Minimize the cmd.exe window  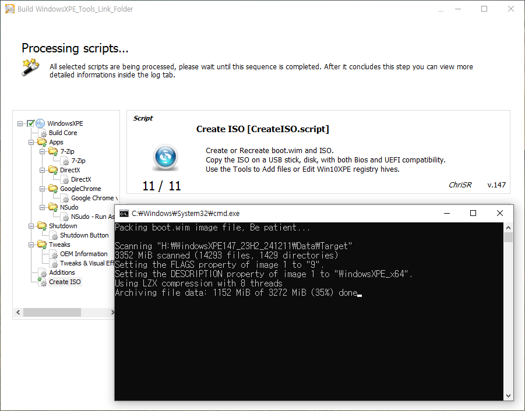(x=447, y=213)
